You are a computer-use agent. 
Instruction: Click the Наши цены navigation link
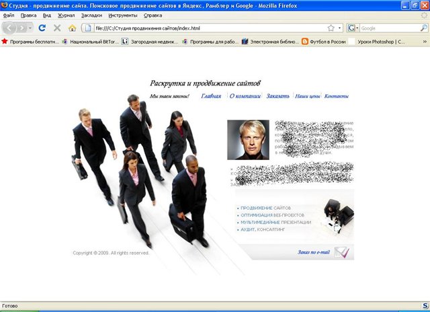click(x=308, y=96)
